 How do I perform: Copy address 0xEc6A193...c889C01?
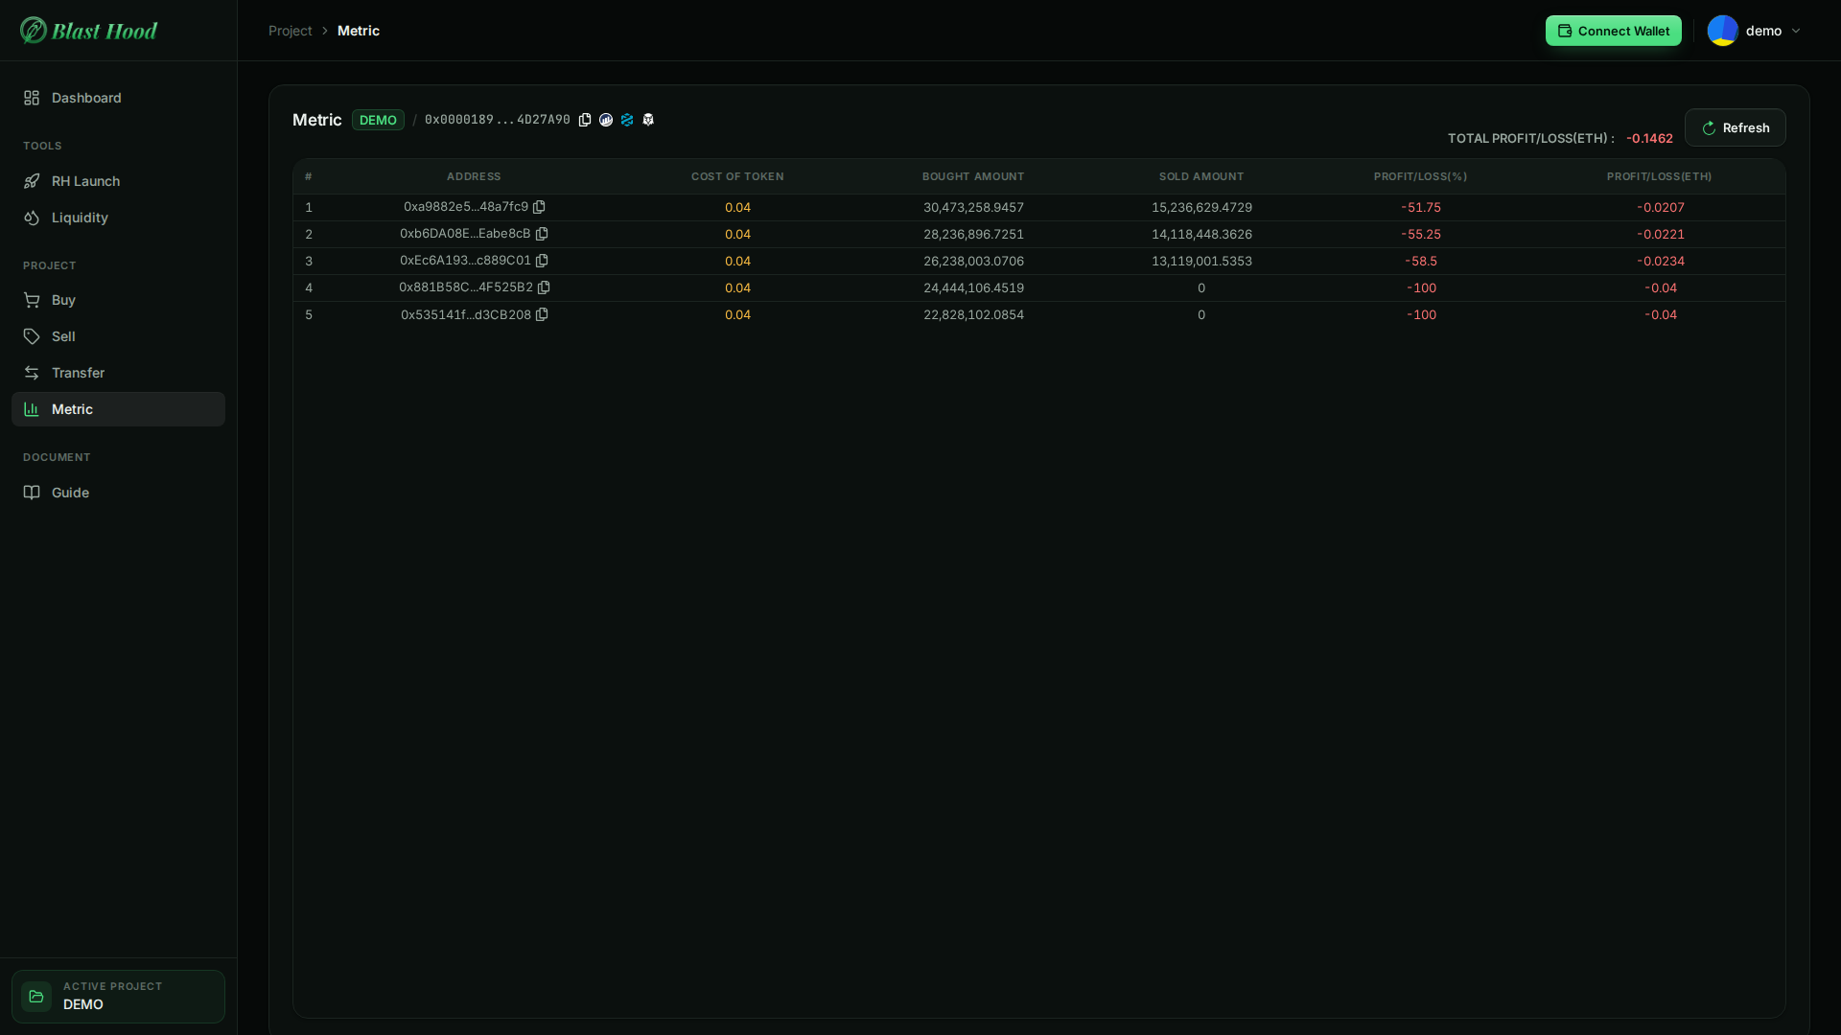542,261
